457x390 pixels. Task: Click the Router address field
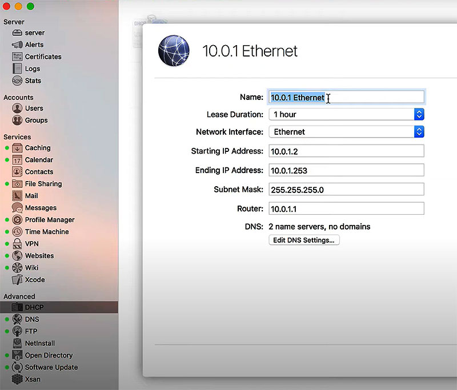coord(346,208)
